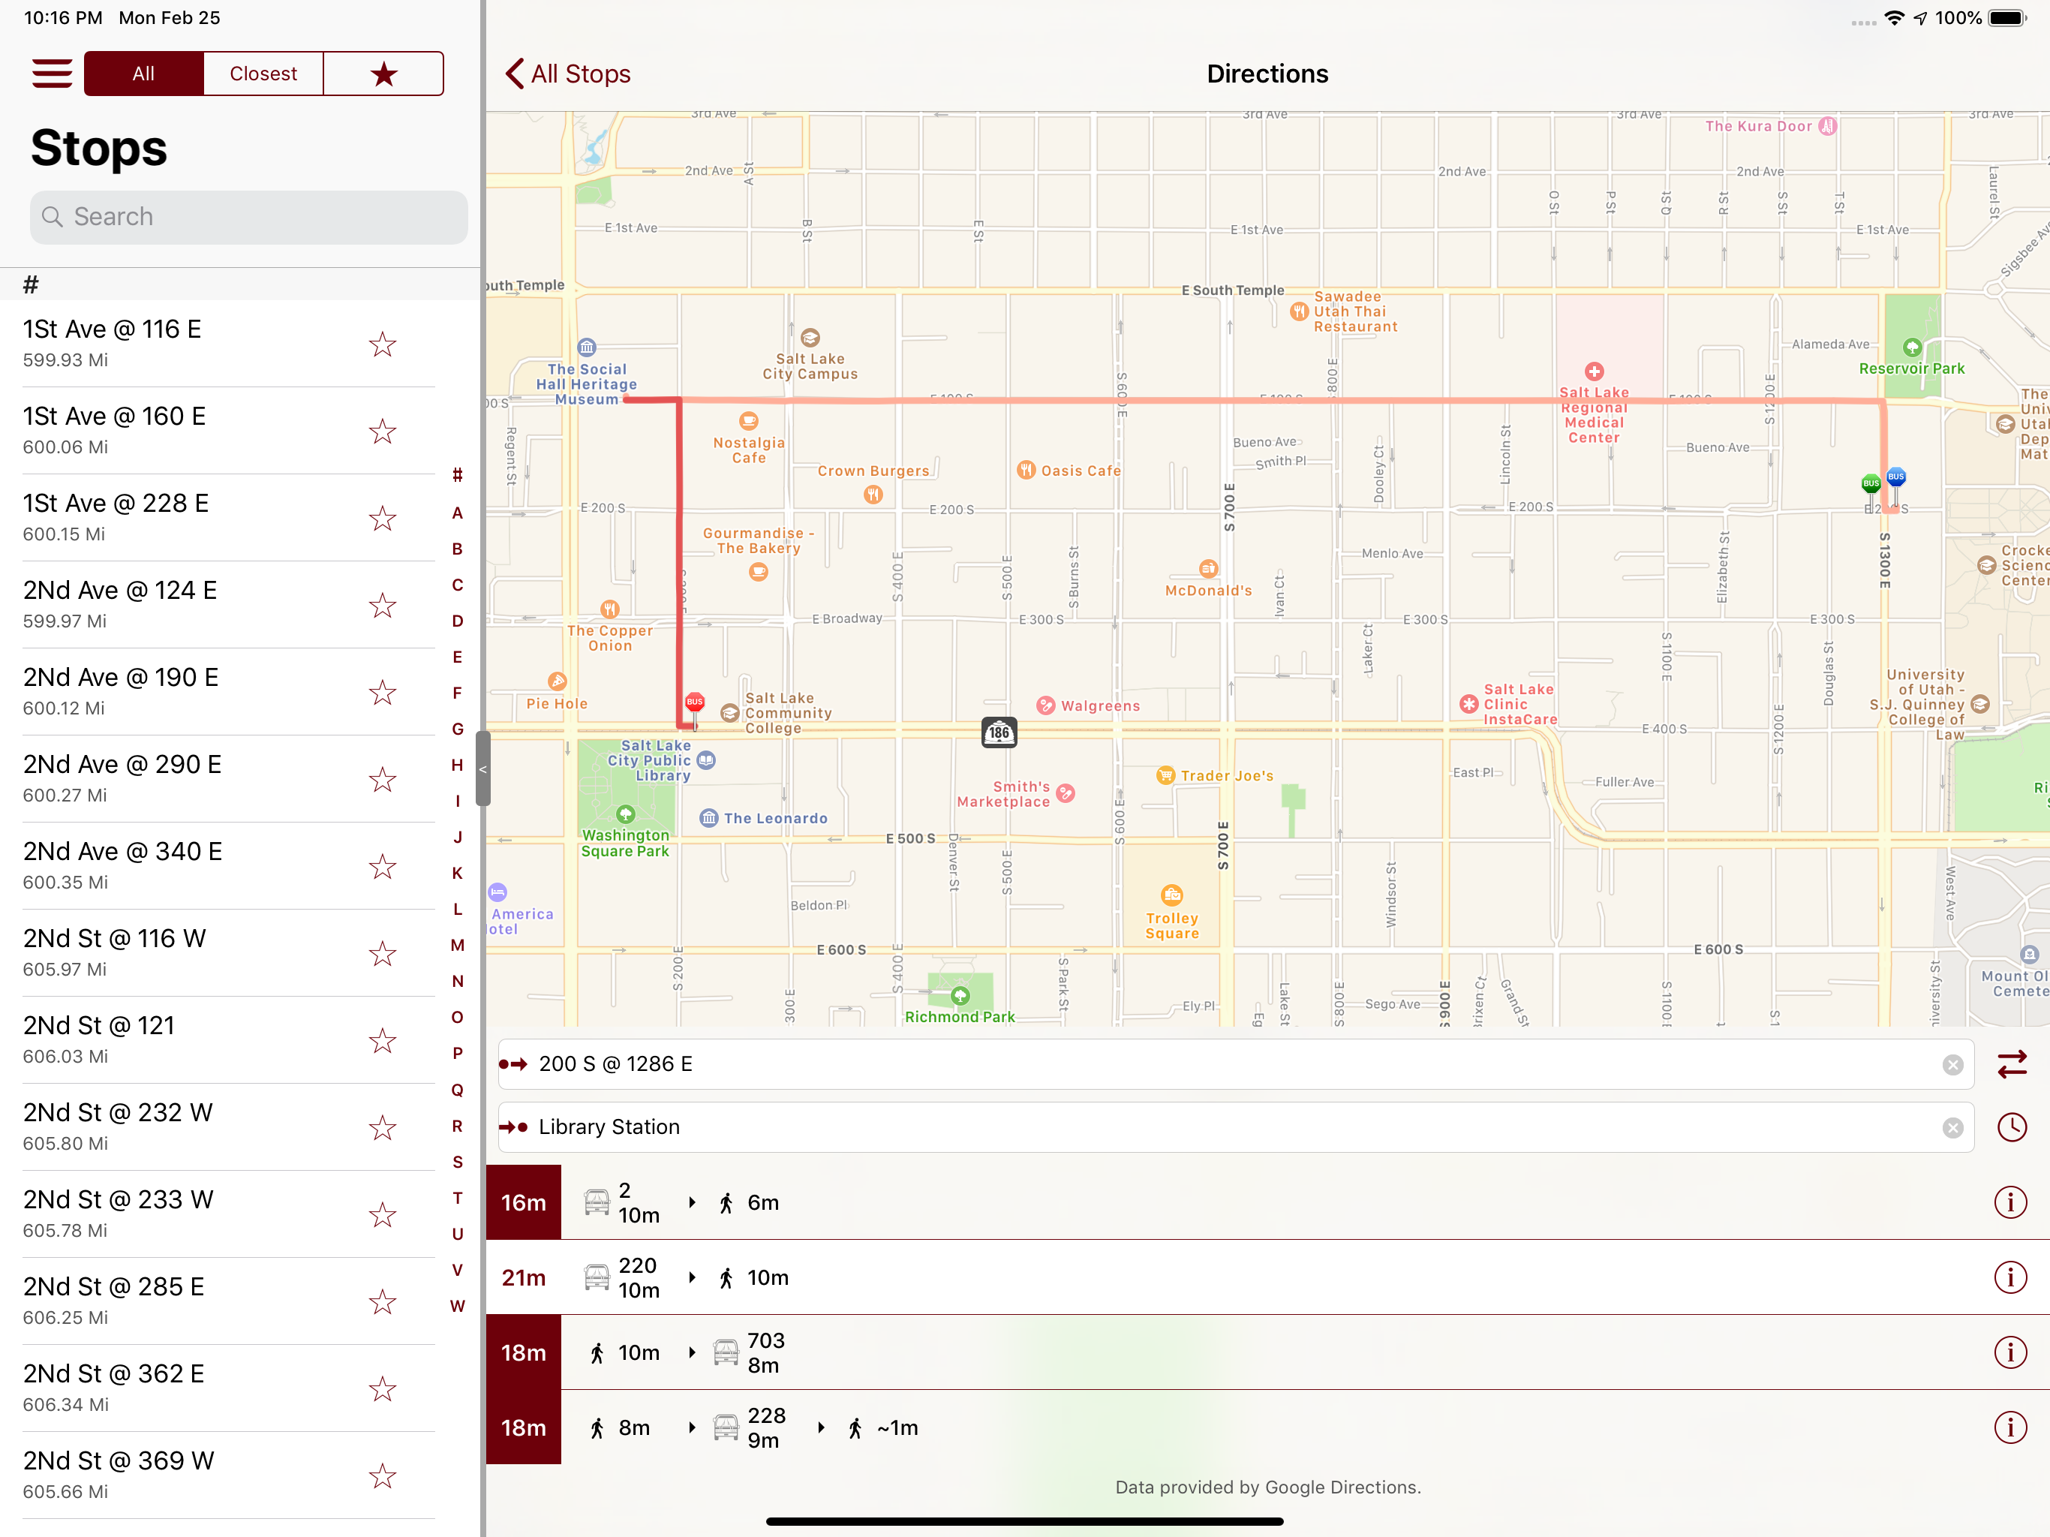Tap the Oasis Cafe map marker
The image size is (2050, 1537).
pyautogui.click(x=1026, y=470)
